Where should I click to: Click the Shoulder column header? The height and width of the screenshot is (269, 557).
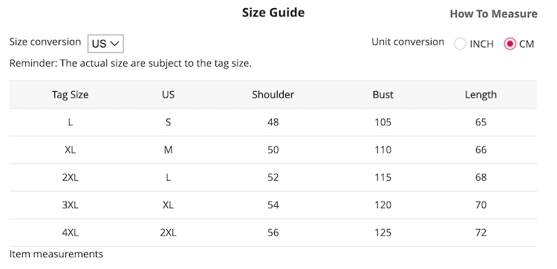(x=273, y=95)
